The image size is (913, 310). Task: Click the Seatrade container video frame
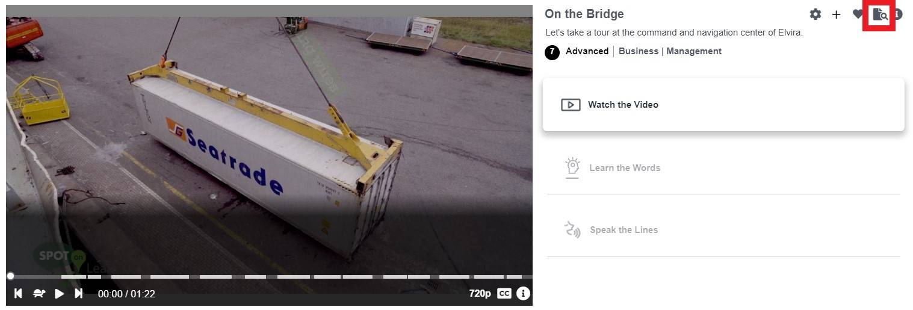coord(269,144)
